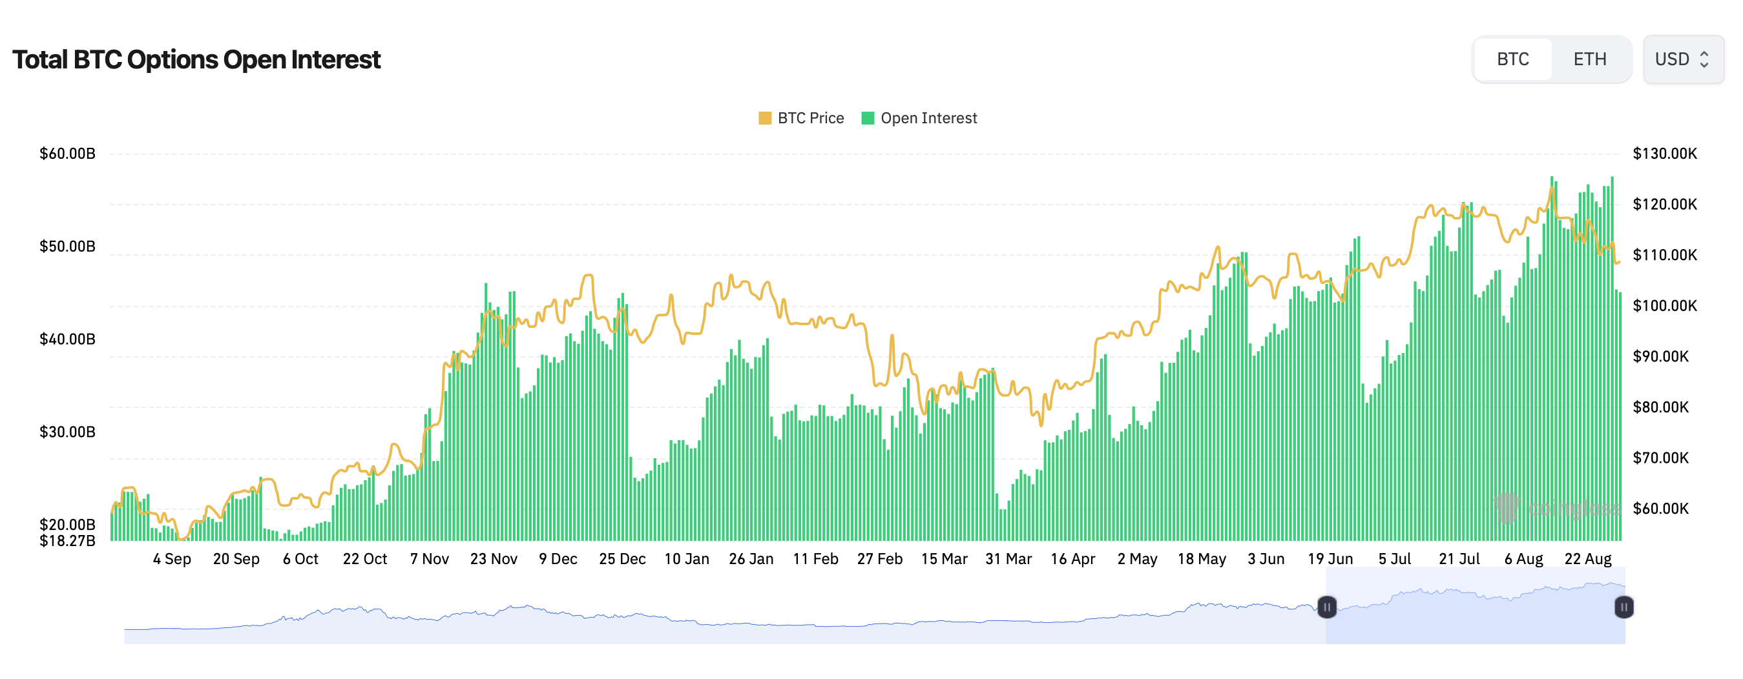Click the highlighted selection in the overview chart
Viewport: 1743px width, 679px height.
[1475, 616]
